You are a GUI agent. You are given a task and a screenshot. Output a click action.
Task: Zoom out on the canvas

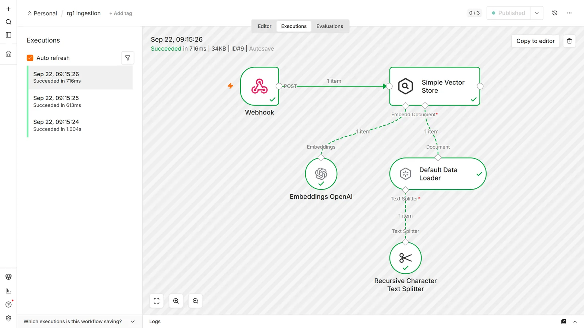pyautogui.click(x=195, y=301)
